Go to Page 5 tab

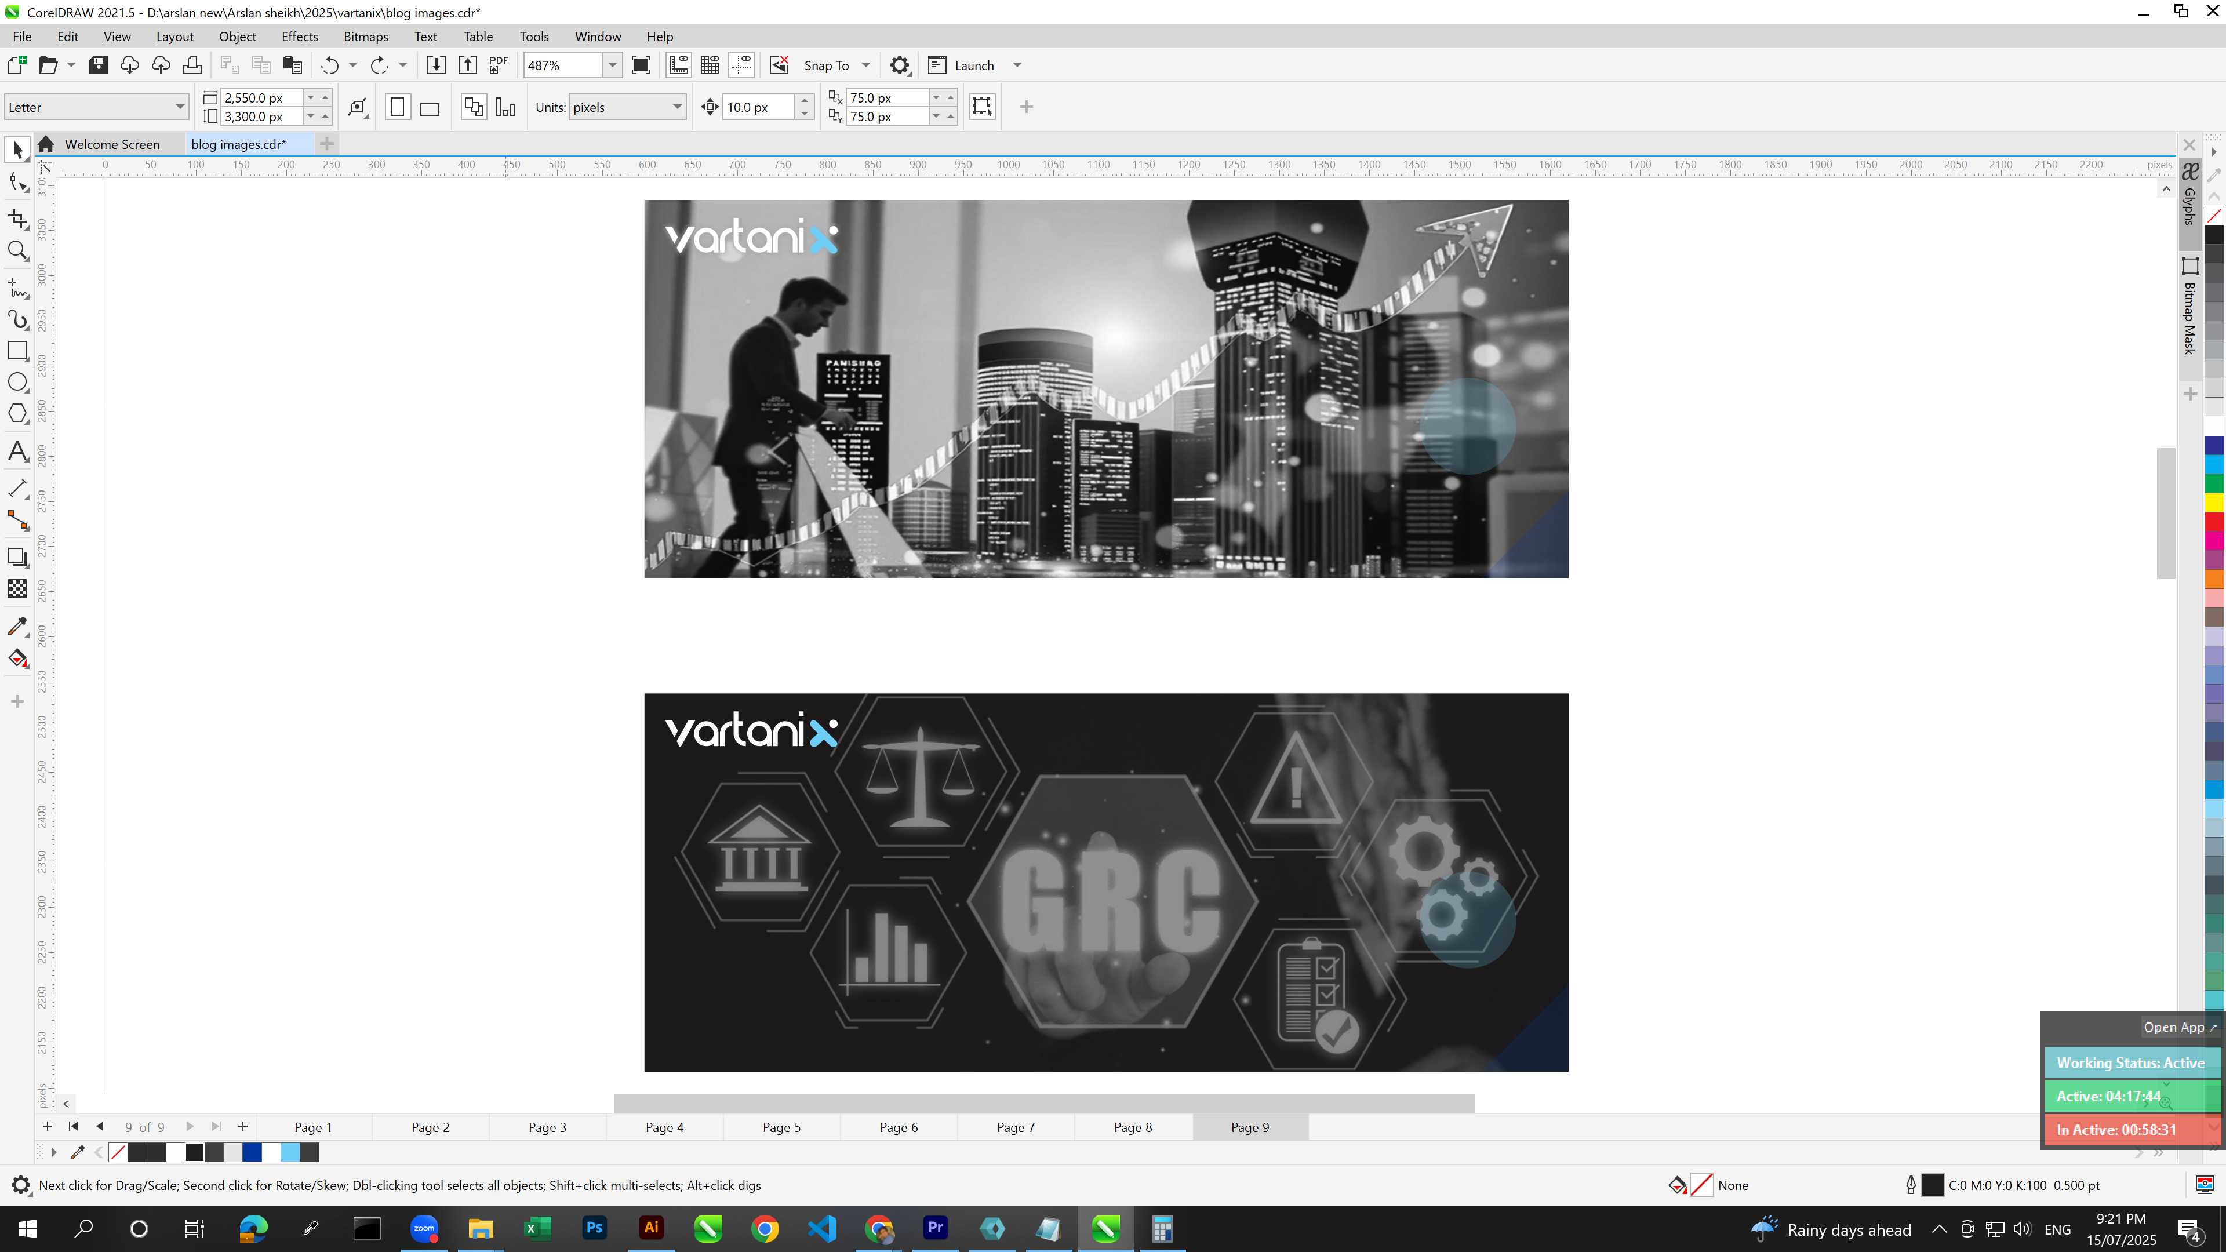pos(781,1127)
